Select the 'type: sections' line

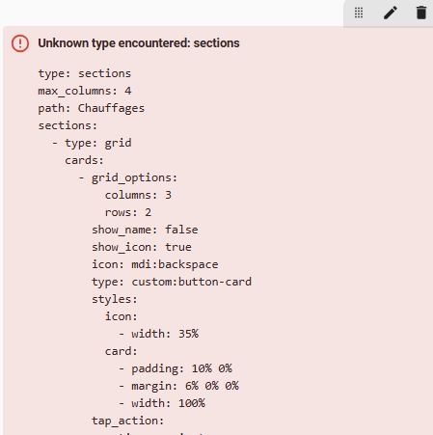tap(85, 73)
